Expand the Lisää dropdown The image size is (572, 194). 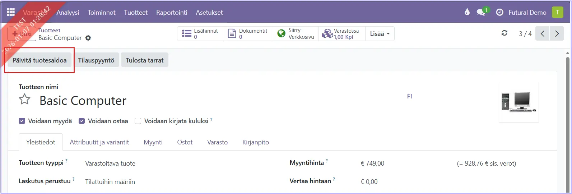coord(380,34)
